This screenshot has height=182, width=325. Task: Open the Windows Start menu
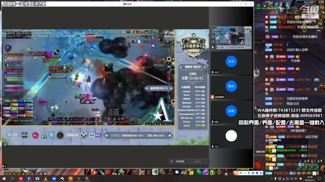coord(4,178)
